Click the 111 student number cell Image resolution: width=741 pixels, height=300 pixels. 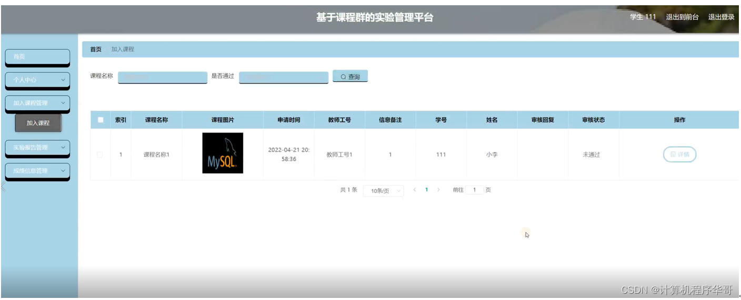point(441,155)
